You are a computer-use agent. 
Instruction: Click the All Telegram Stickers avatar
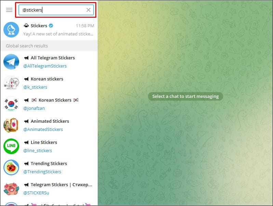11,62
